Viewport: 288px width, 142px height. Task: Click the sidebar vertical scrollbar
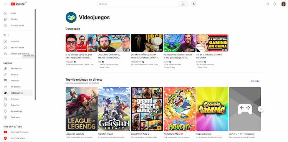click(35, 54)
